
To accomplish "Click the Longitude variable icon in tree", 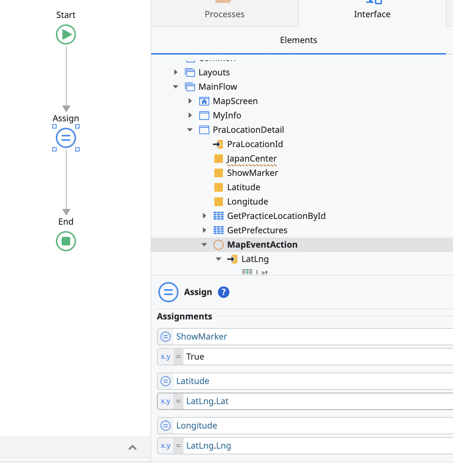I will pos(219,202).
